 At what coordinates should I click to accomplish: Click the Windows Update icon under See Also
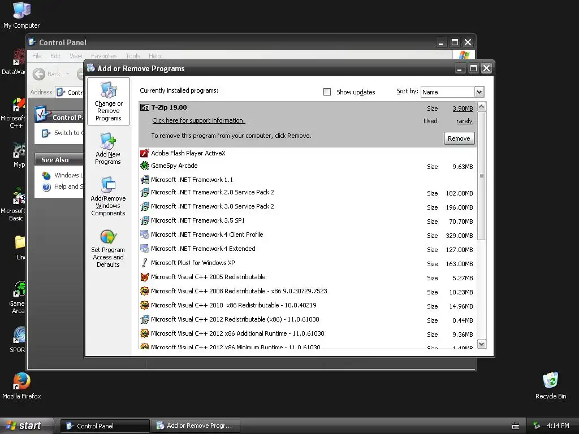46,175
